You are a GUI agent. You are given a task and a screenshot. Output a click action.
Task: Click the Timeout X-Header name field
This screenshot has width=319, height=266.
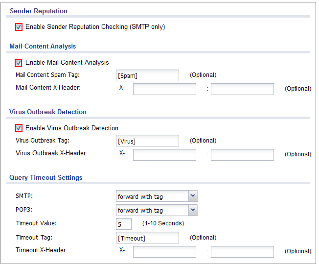click(164, 251)
